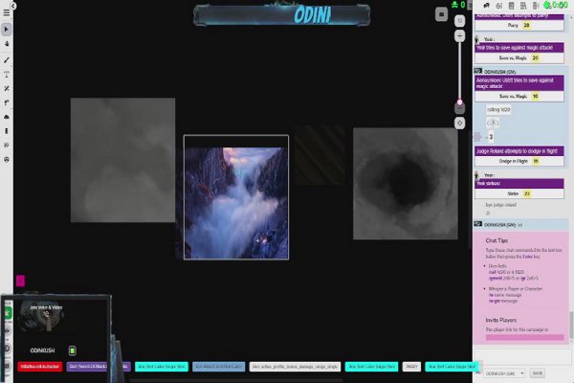The height and width of the screenshot is (383, 574).
Task: Toggle the sidebar collapse handle
Action: (470, 5)
